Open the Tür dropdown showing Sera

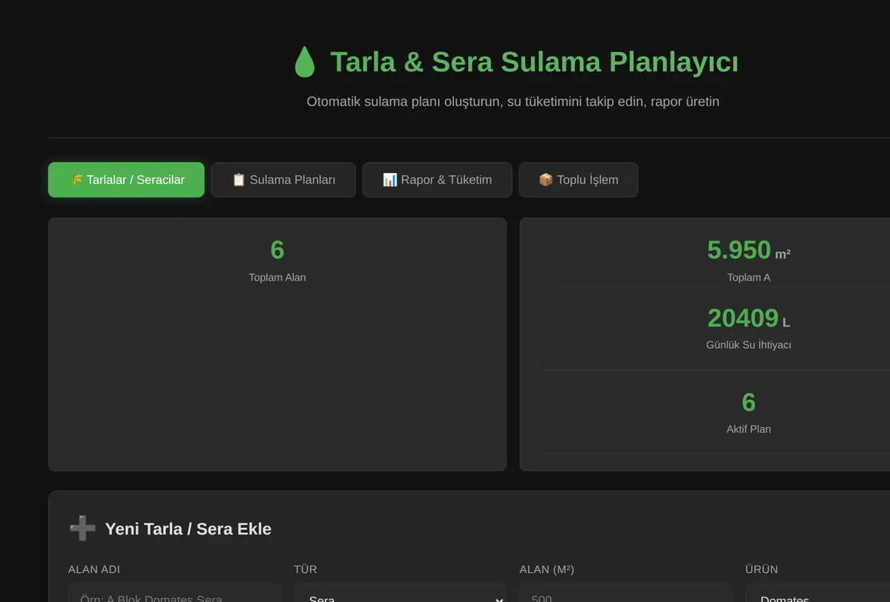pos(400,593)
